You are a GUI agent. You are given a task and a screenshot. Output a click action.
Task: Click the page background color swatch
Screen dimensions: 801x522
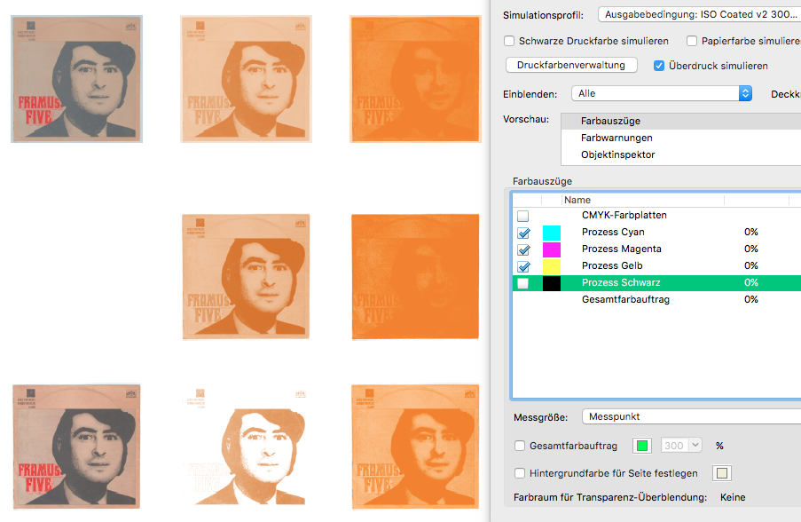(722, 473)
